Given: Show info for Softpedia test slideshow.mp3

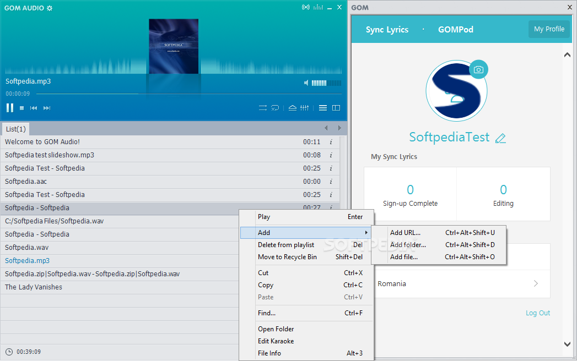Looking at the screenshot, I should coord(331,155).
